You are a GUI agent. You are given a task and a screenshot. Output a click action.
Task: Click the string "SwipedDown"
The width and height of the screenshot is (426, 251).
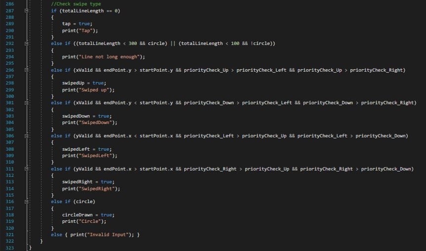point(95,123)
